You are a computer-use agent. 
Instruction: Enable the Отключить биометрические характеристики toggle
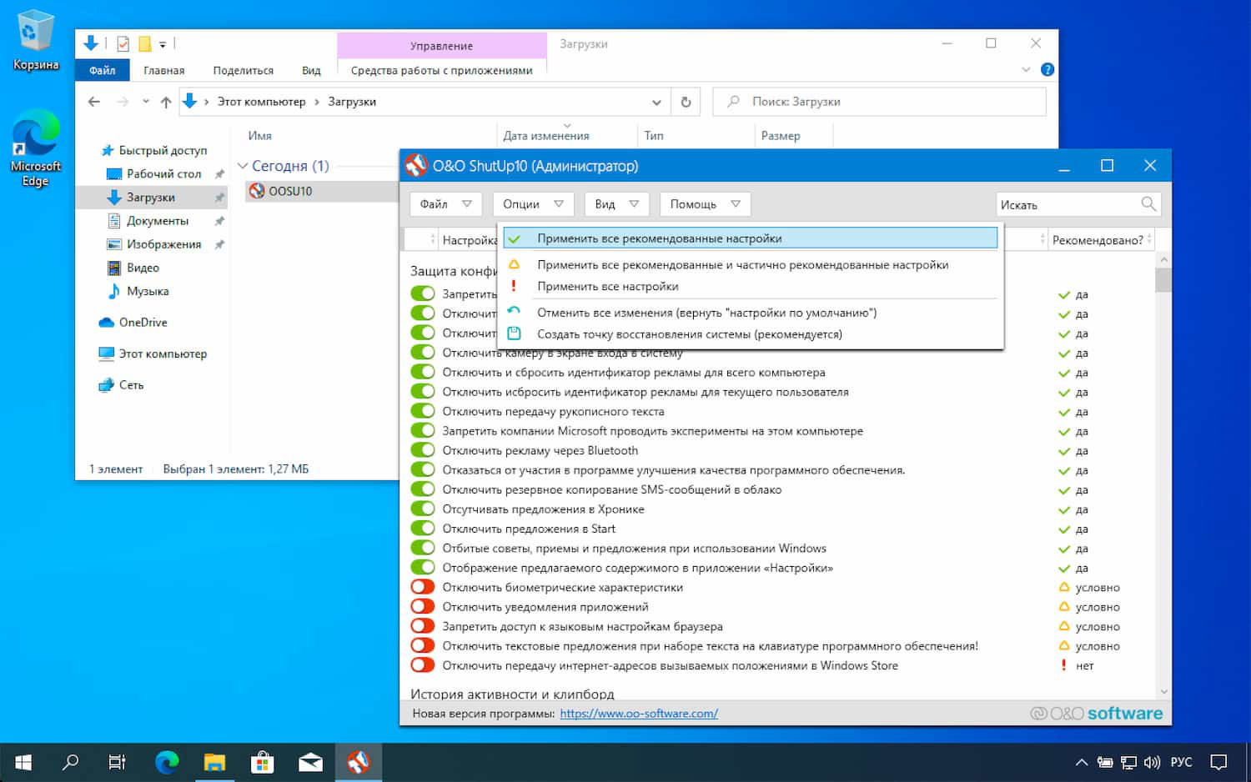[x=422, y=587]
